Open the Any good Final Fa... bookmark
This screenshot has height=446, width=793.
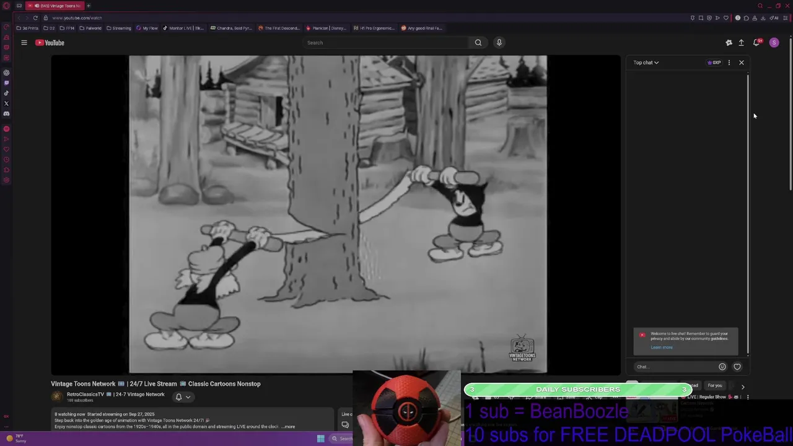(x=421, y=28)
